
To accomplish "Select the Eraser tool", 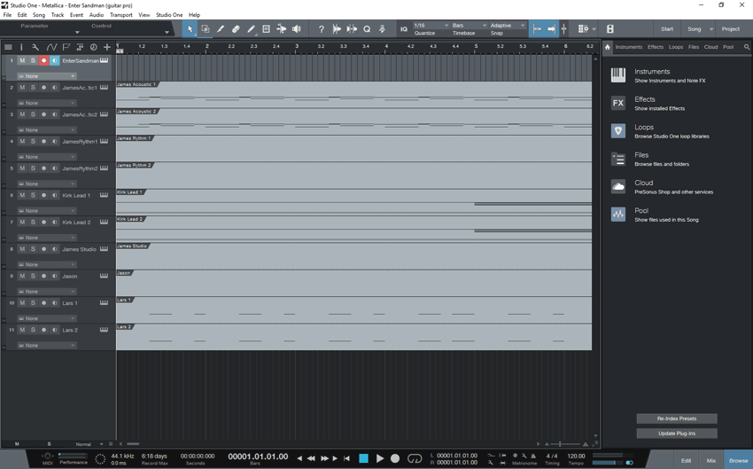I will point(236,29).
